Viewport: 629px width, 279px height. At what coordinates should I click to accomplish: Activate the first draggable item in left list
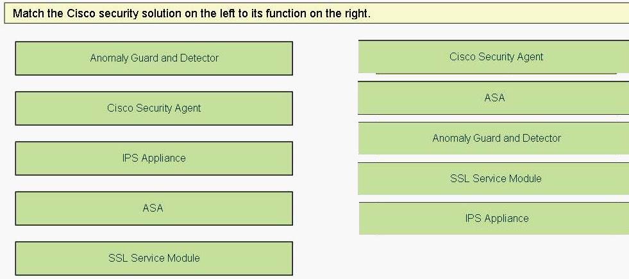point(154,58)
